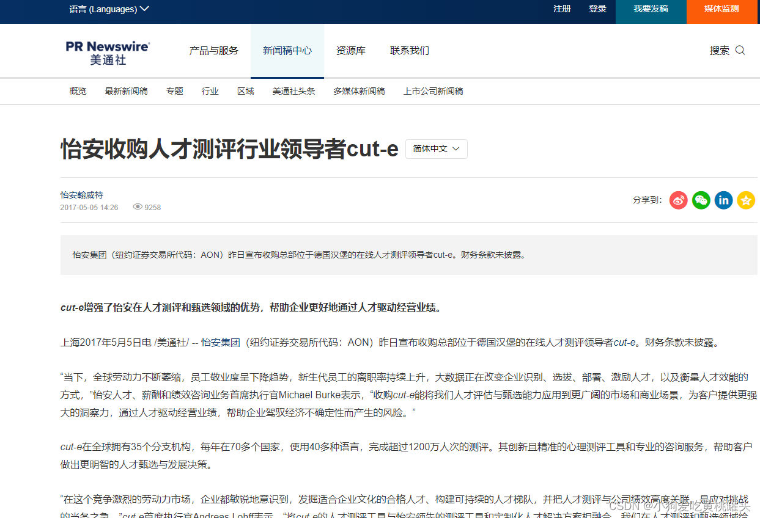This screenshot has height=518, width=760.
Task: Open 专题 section
Action: (174, 91)
